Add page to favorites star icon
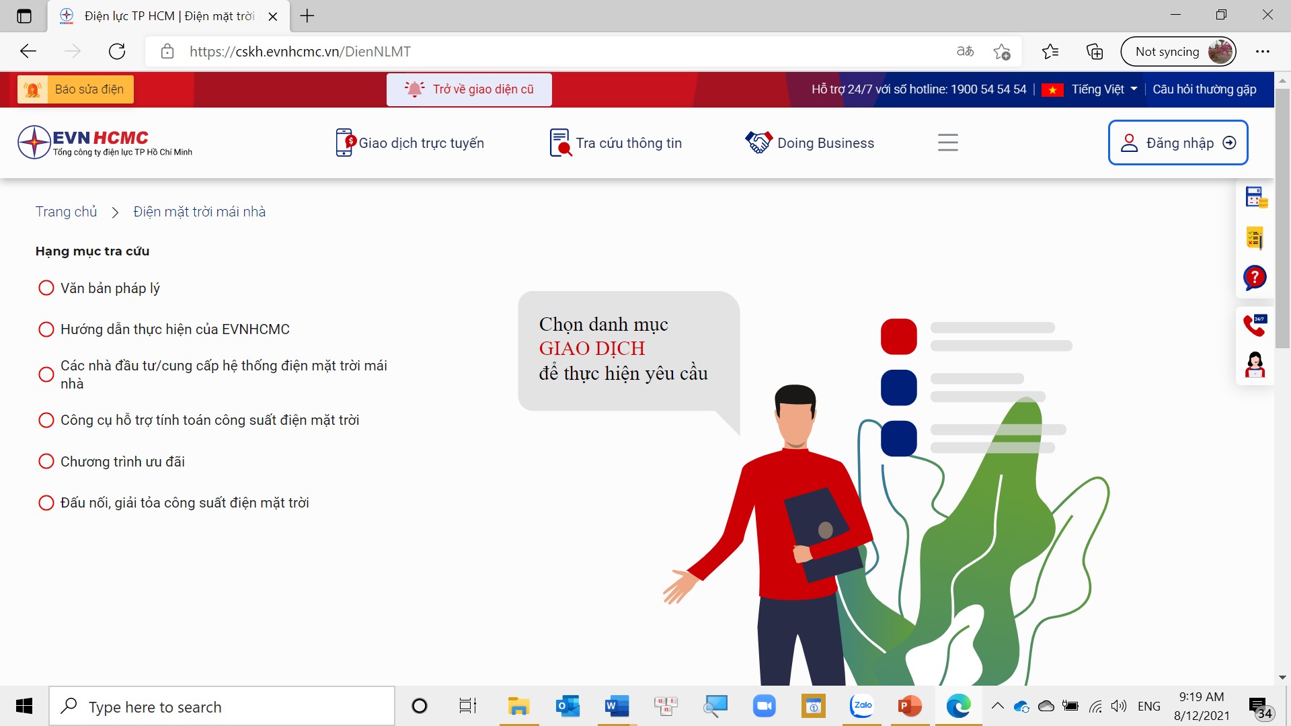Viewport: 1291px width, 726px height. [x=1001, y=52]
